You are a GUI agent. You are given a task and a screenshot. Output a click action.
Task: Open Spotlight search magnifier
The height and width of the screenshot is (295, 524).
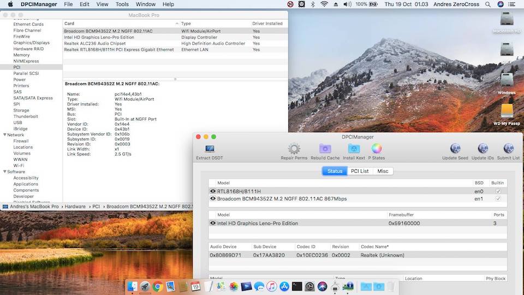pos(488,4)
